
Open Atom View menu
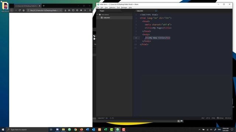[x=106, y=7]
